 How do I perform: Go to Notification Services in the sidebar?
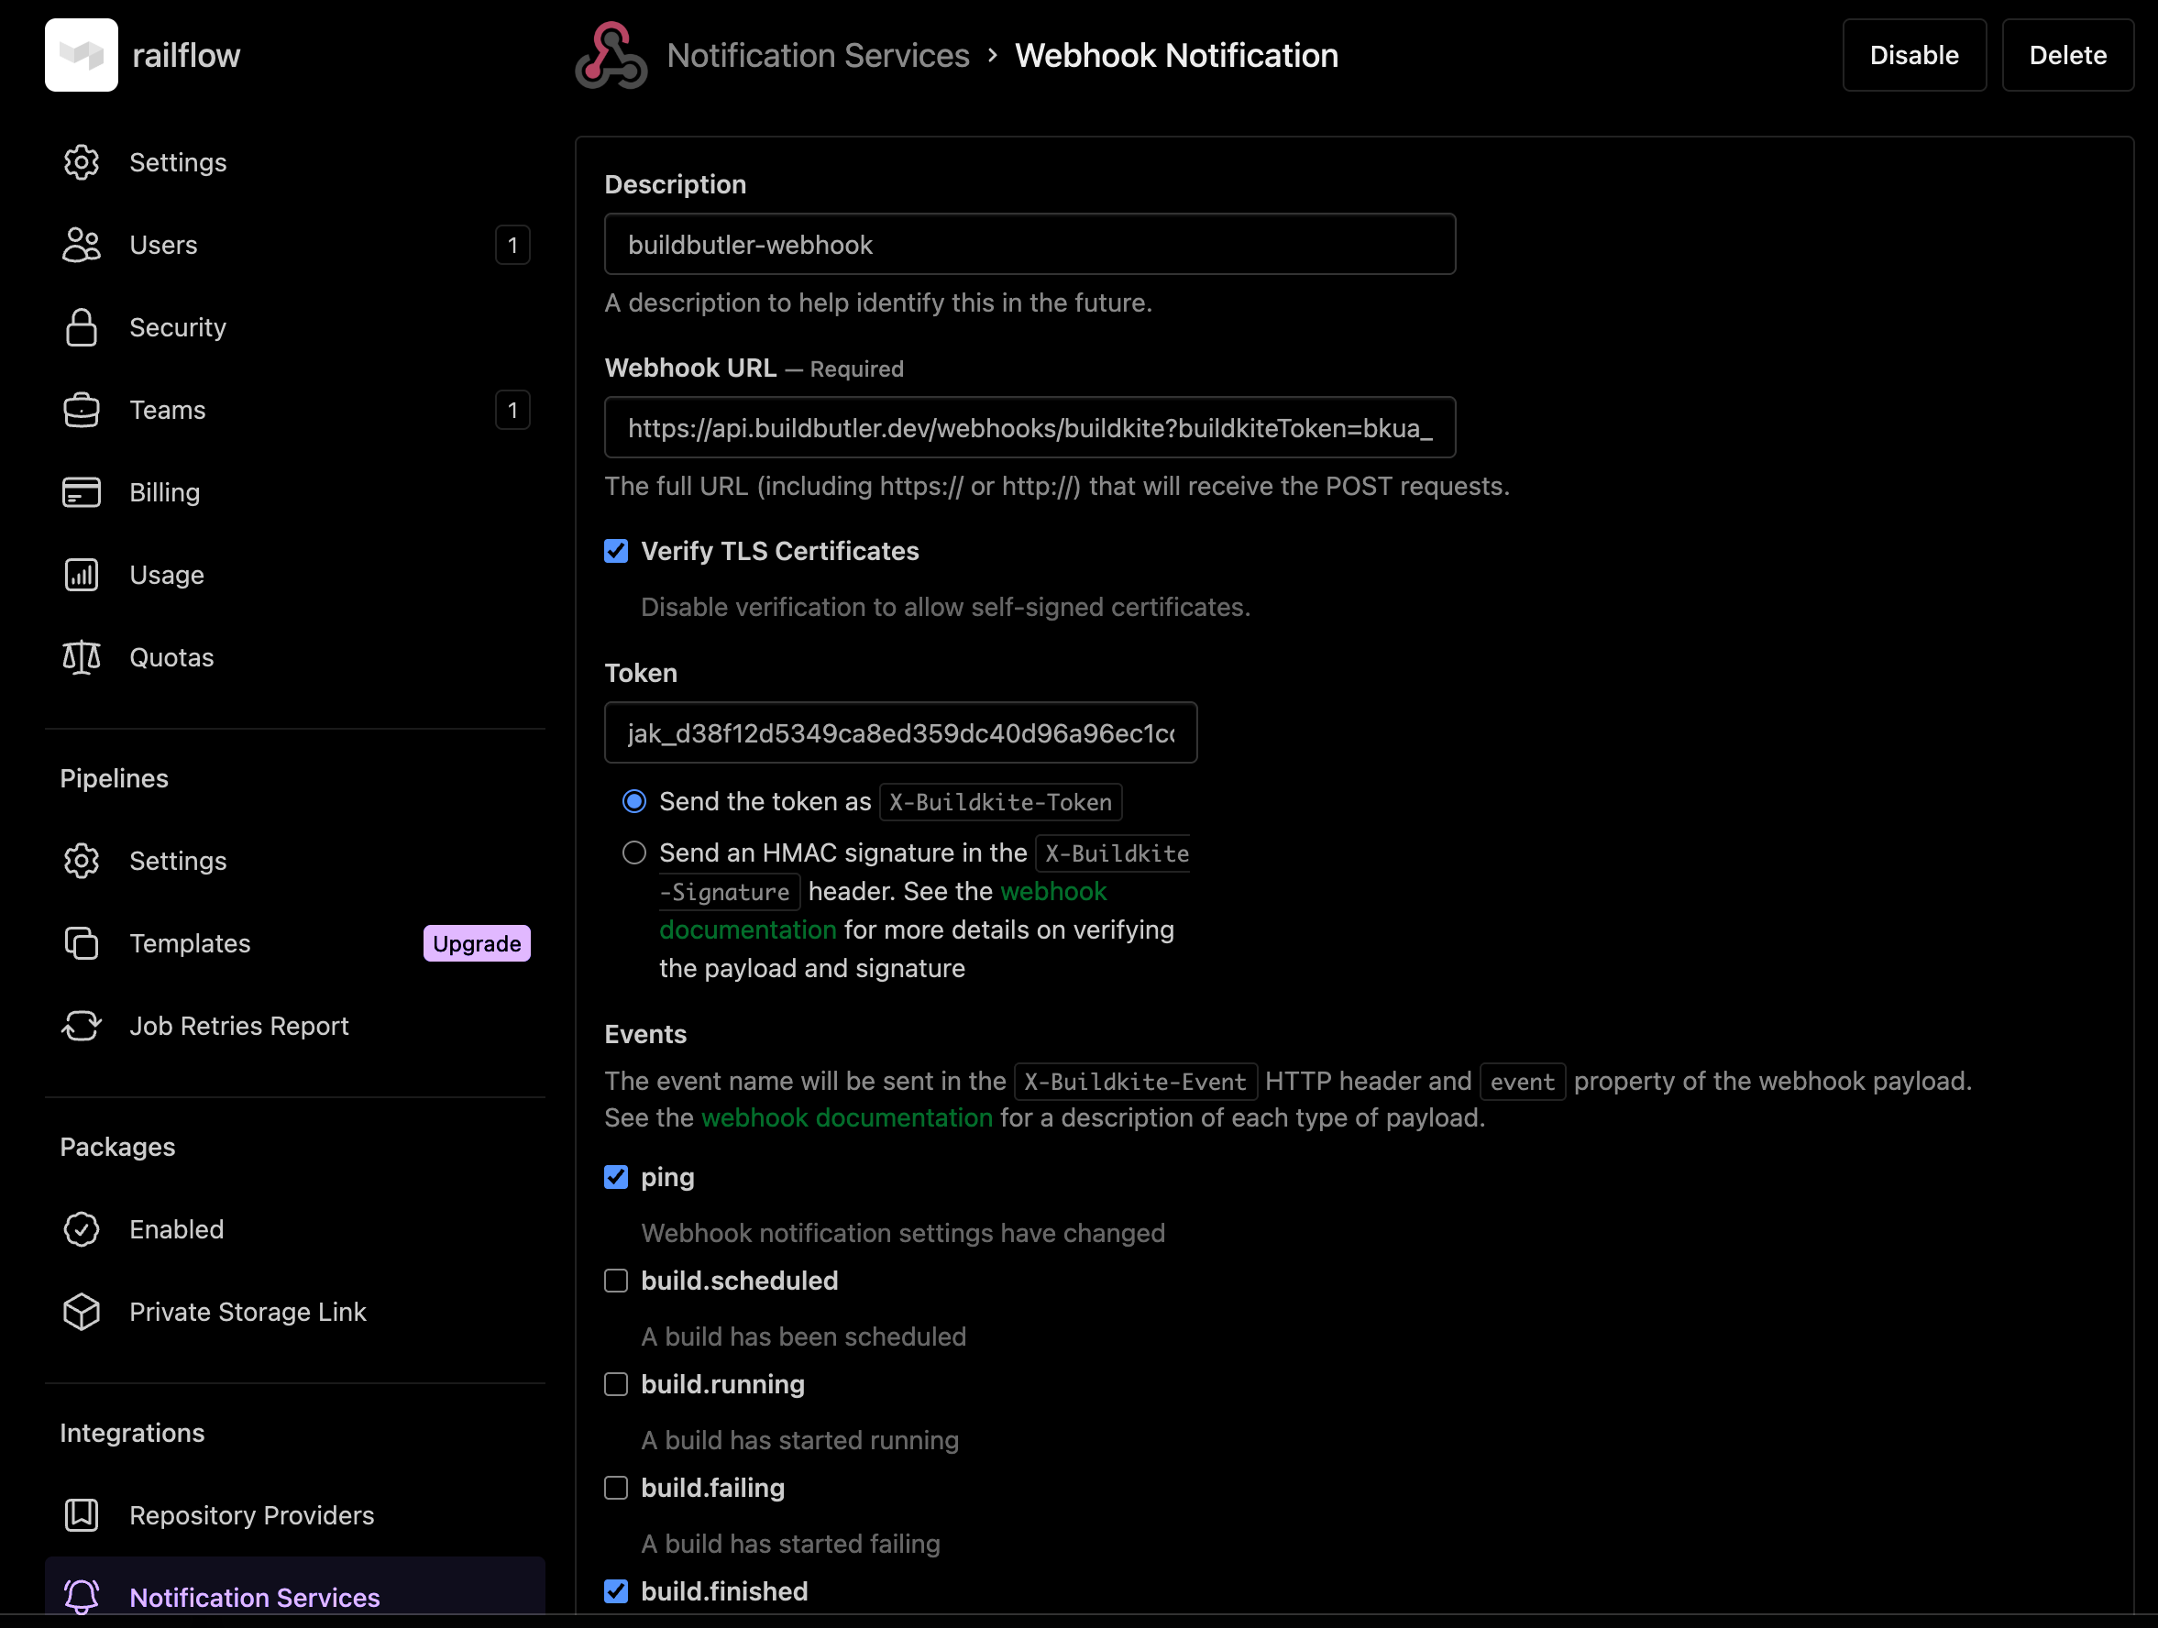[255, 1597]
